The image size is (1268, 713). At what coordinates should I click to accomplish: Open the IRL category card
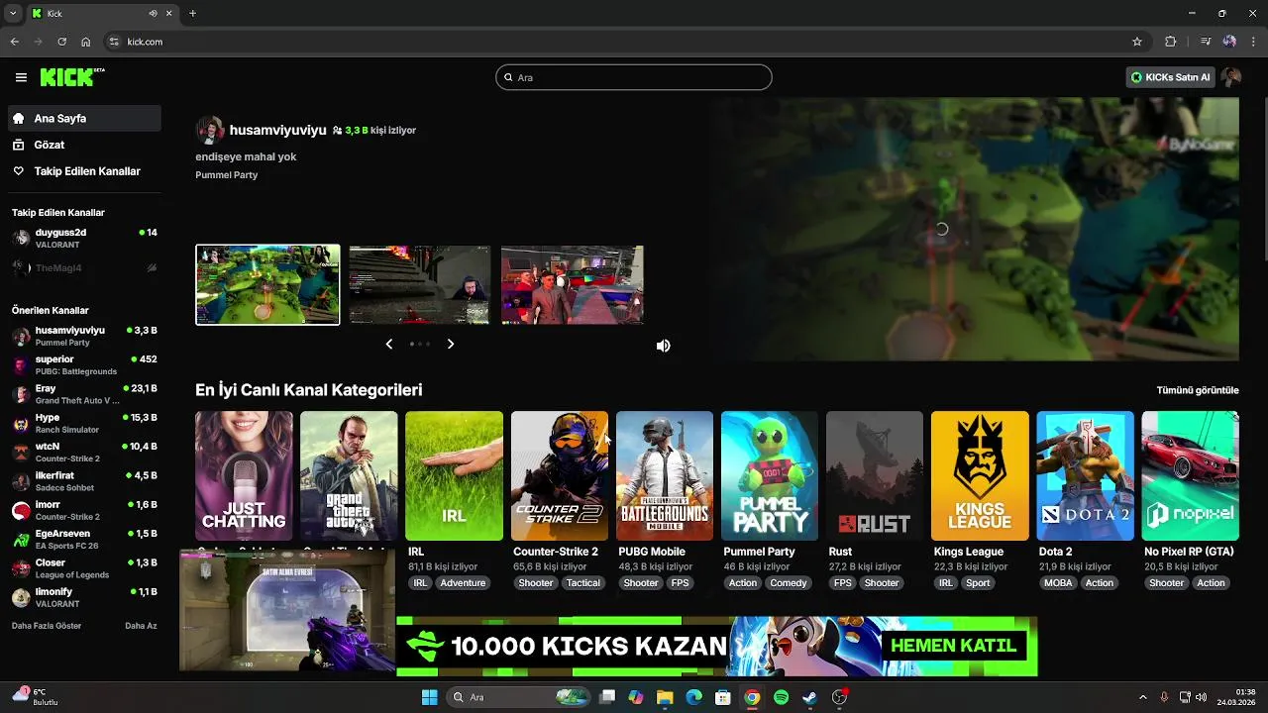tap(454, 475)
